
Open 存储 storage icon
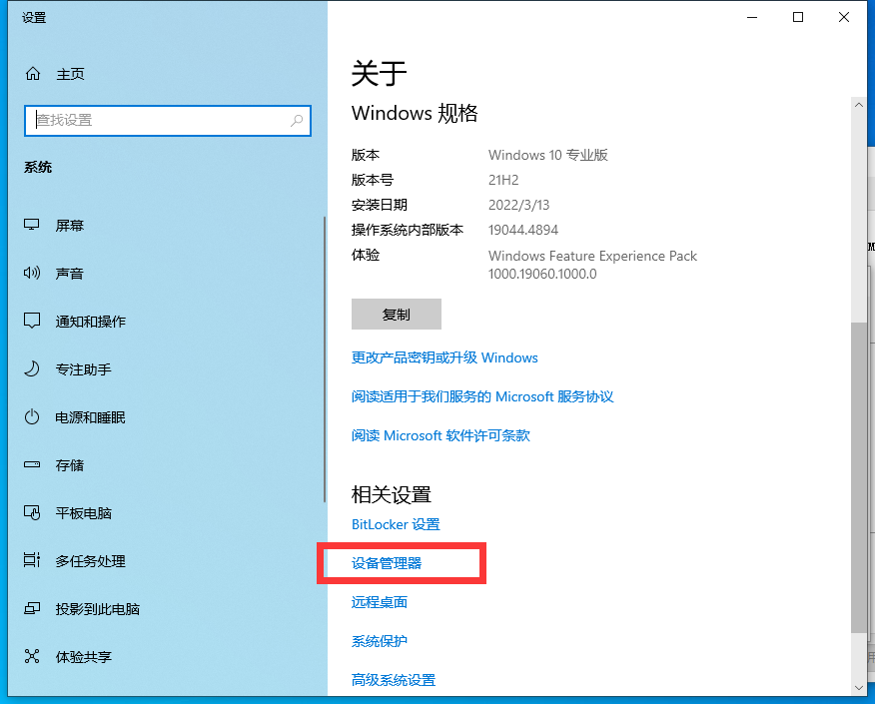tap(32, 464)
